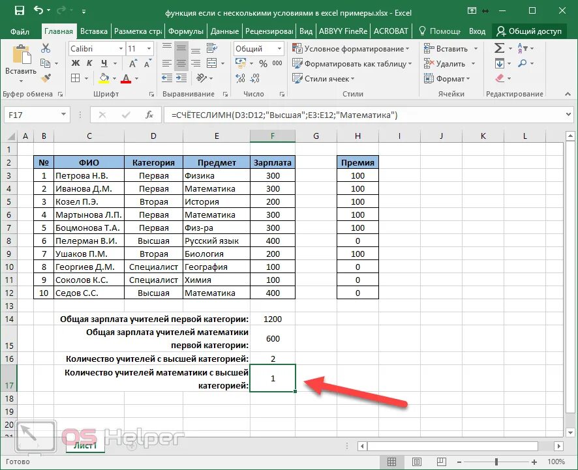This screenshot has height=470, width=578.
Task: Switch to Page Layout view in status bar
Action: (417, 462)
